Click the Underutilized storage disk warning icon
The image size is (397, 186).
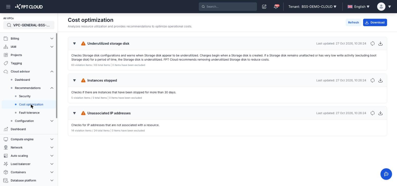pos(83,43)
